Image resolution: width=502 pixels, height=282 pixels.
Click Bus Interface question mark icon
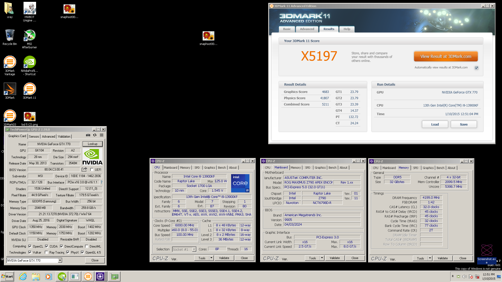101,182
